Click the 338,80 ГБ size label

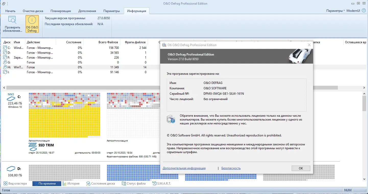(x=15, y=175)
